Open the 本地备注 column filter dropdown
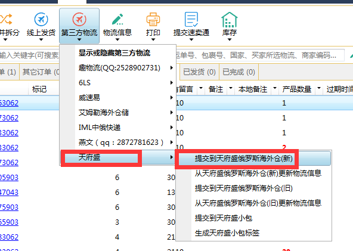Screen dimensions: 353x251 click(x=275, y=88)
